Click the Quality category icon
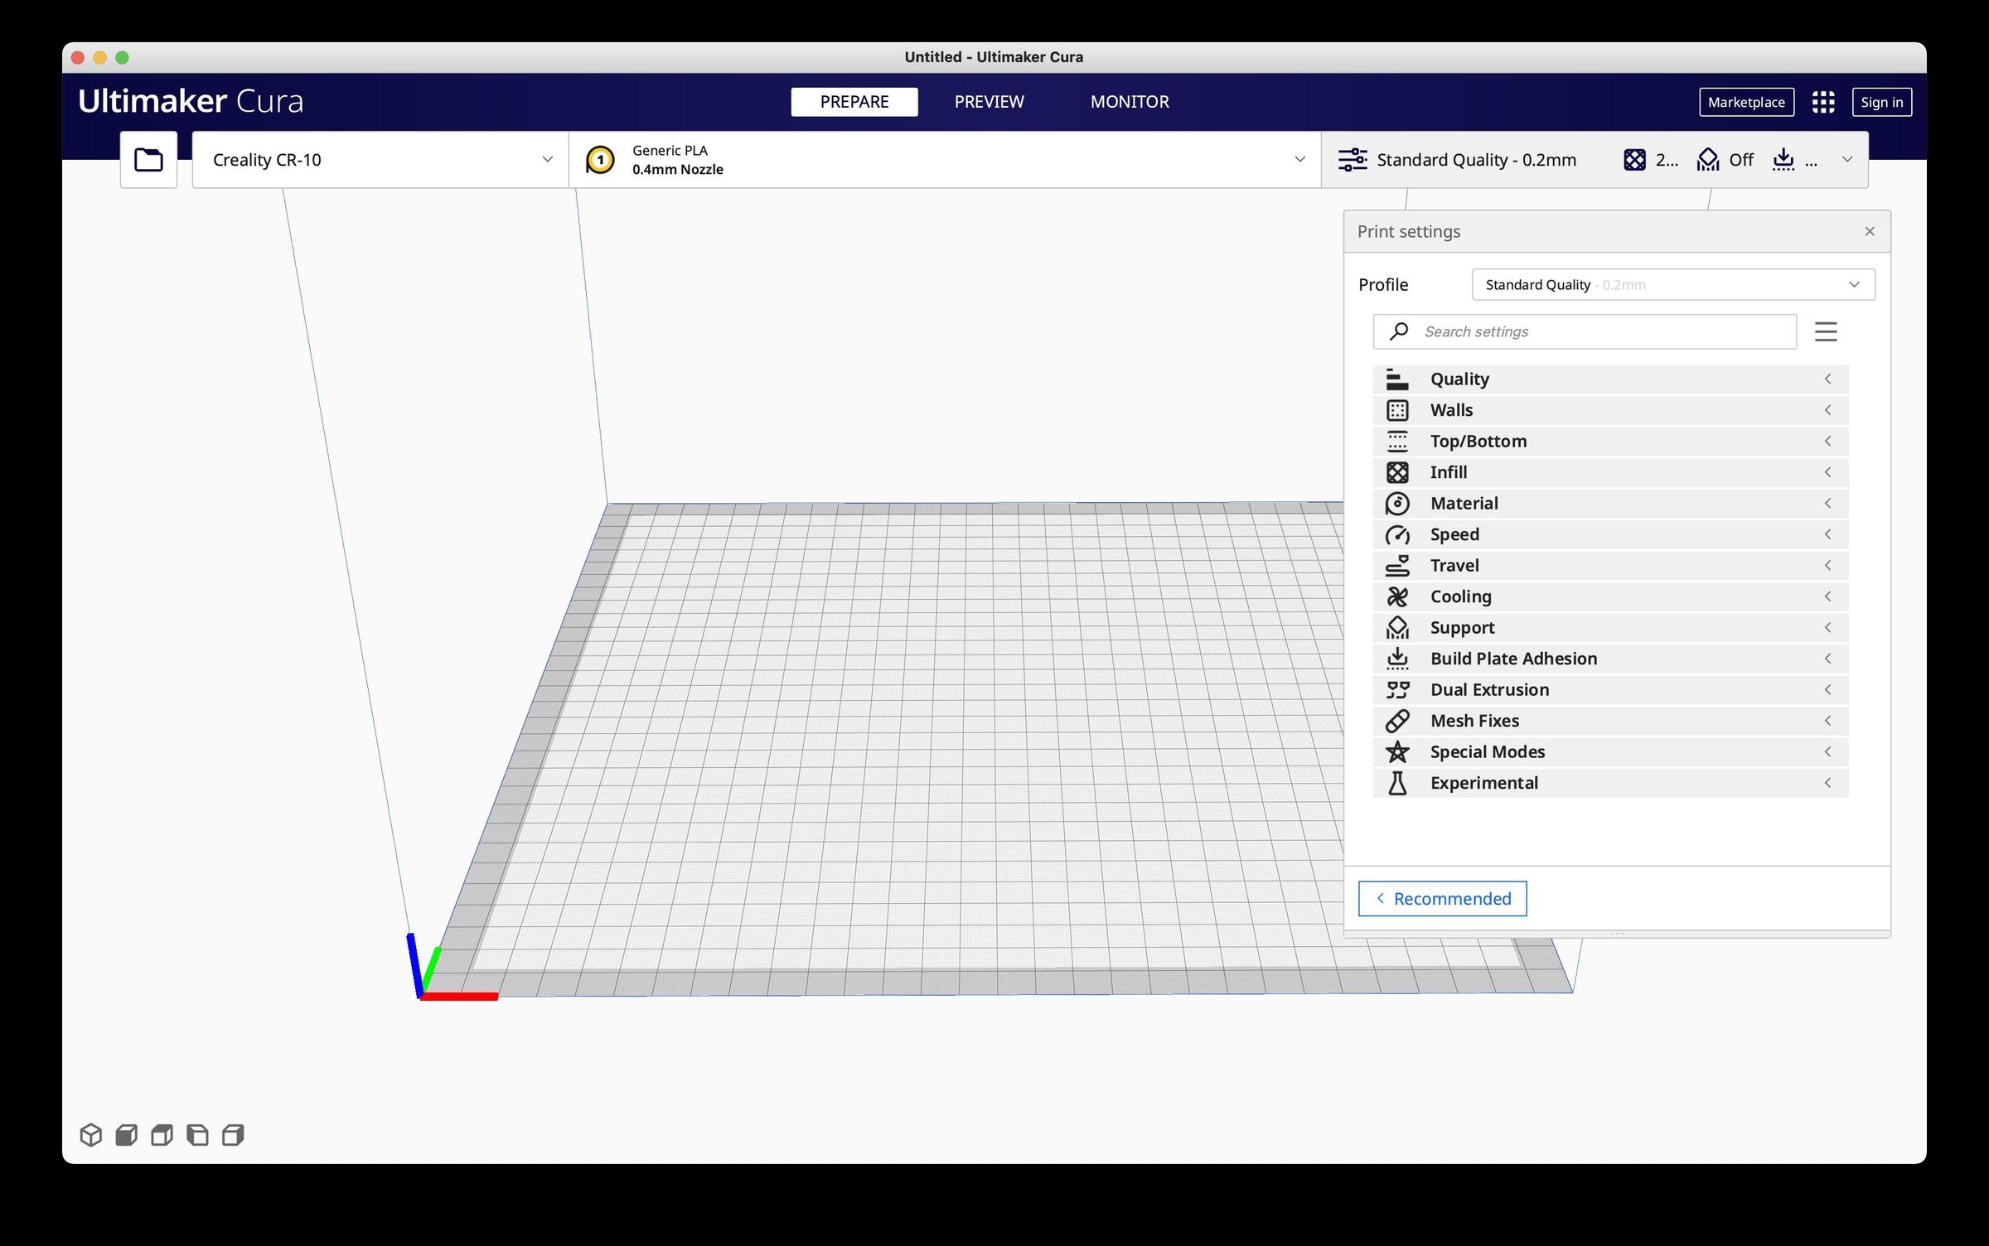Screen dimensions: 1989x1246 (x=1397, y=379)
